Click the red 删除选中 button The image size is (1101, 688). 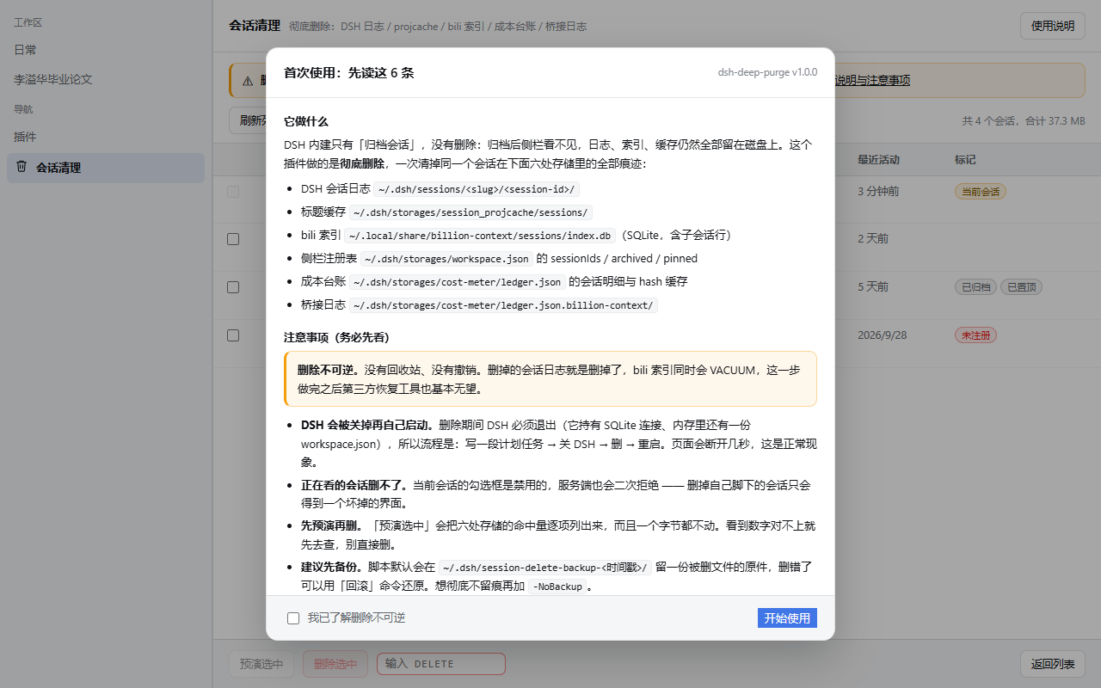point(335,664)
